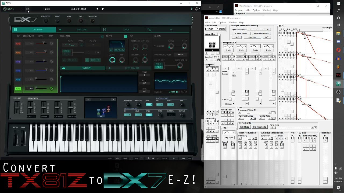
Task: Open the preset library browser icon in DX7 V
Action: point(27,9)
